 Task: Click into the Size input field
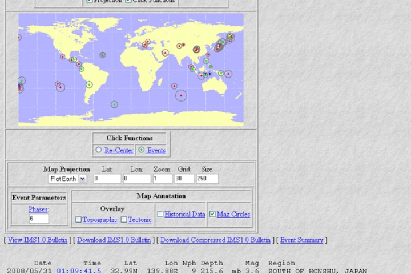207,179
